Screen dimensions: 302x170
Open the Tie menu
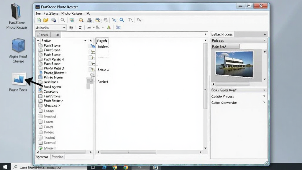38,13
